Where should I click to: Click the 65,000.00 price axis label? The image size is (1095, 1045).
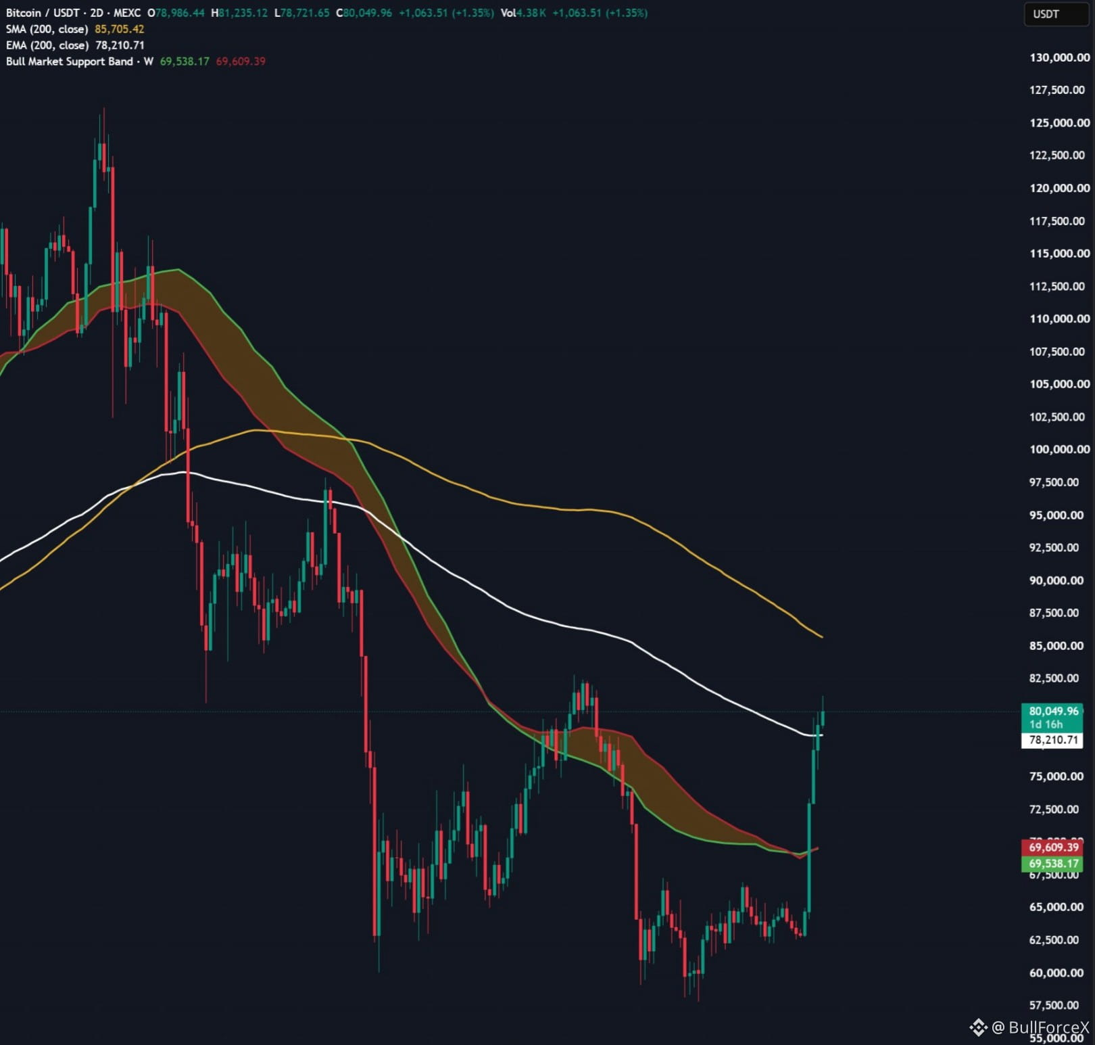1056,907
